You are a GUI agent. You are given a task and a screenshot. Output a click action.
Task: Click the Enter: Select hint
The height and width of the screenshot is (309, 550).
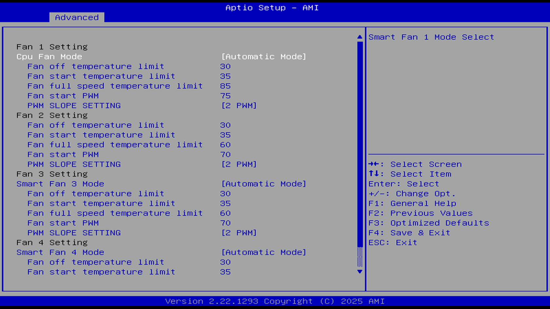click(404, 184)
